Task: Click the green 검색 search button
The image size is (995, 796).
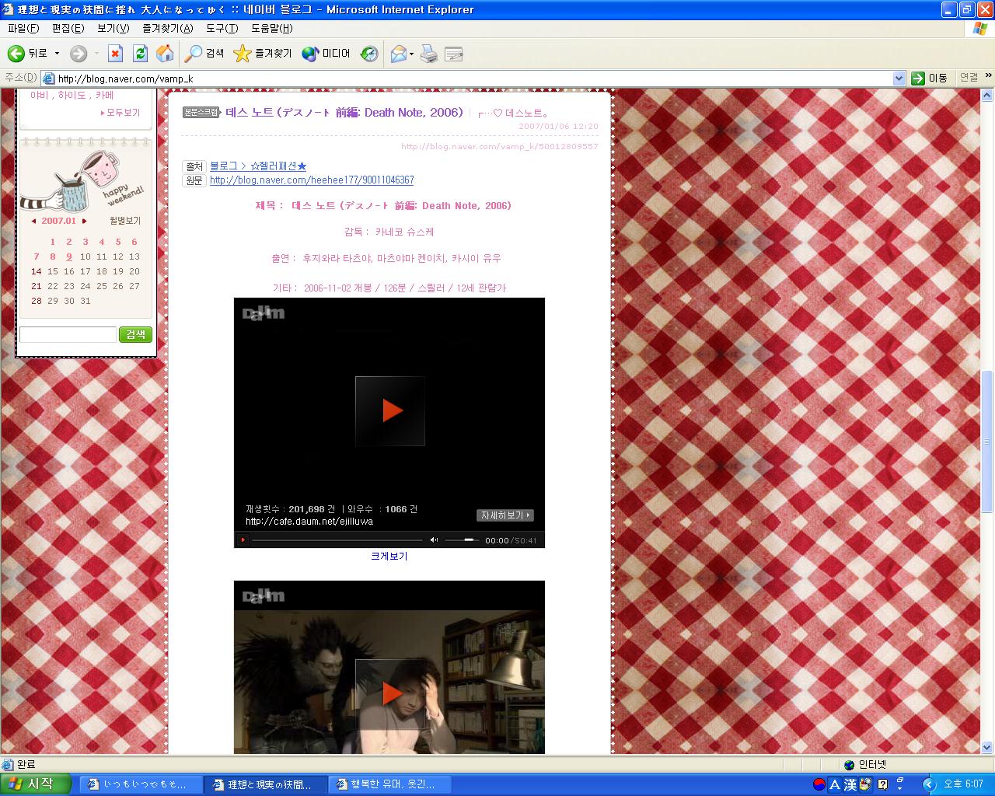Action: [135, 334]
